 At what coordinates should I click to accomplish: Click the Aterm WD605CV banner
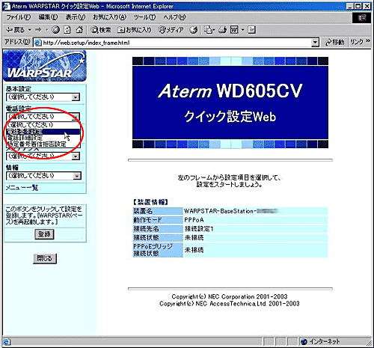click(230, 103)
